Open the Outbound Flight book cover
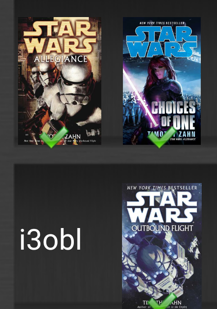 pos(162,246)
